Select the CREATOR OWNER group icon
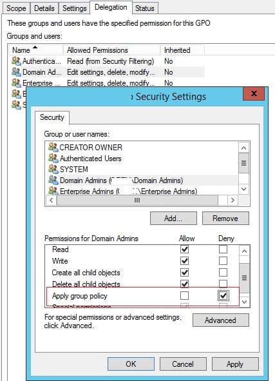 click(x=53, y=147)
